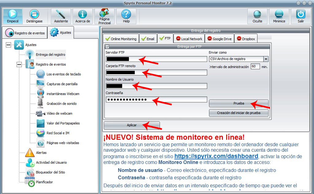Toggle the Entrega por FTP checkbox
Image resolution: width=314 pixels, height=194 pixels.
coord(107,47)
